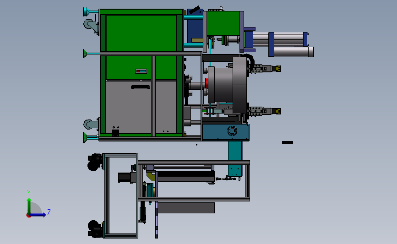Click the red origin ball of the triad

tap(28, 216)
